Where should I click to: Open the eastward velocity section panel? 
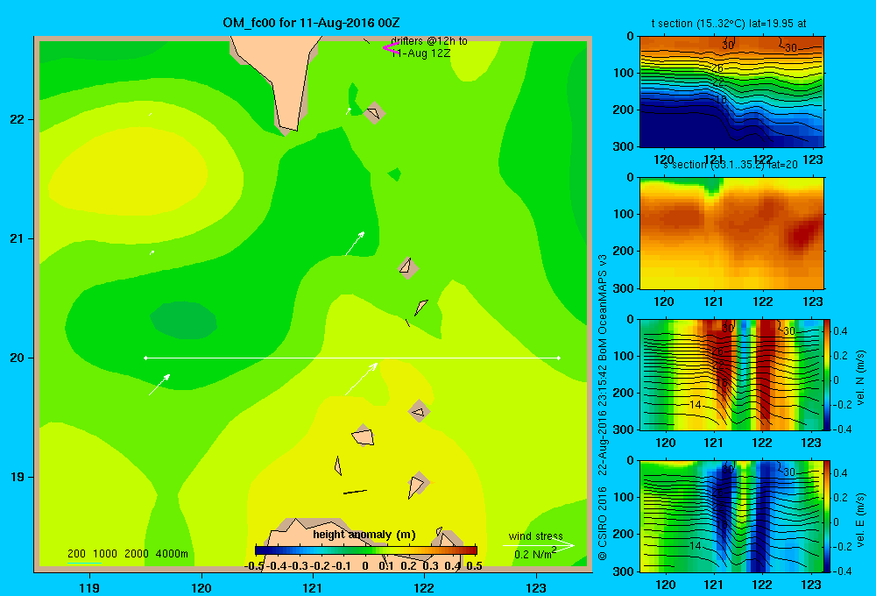[731, 516]
